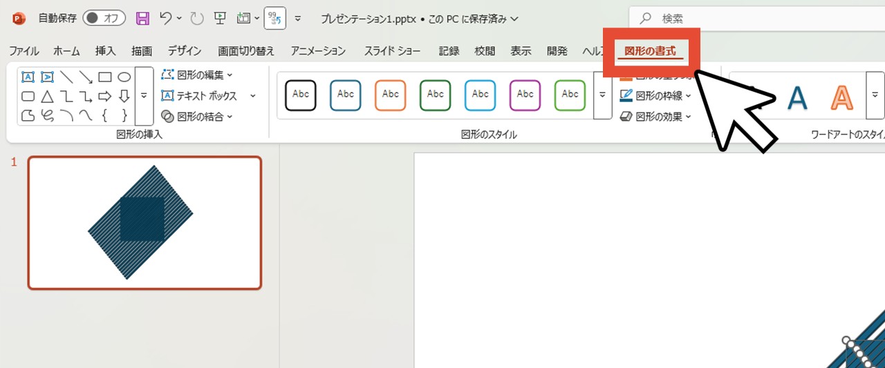Image resolution: width=885 pixels, height=368 pixels.
Task: Select the oval shape
Action: [x=124, y=77]
